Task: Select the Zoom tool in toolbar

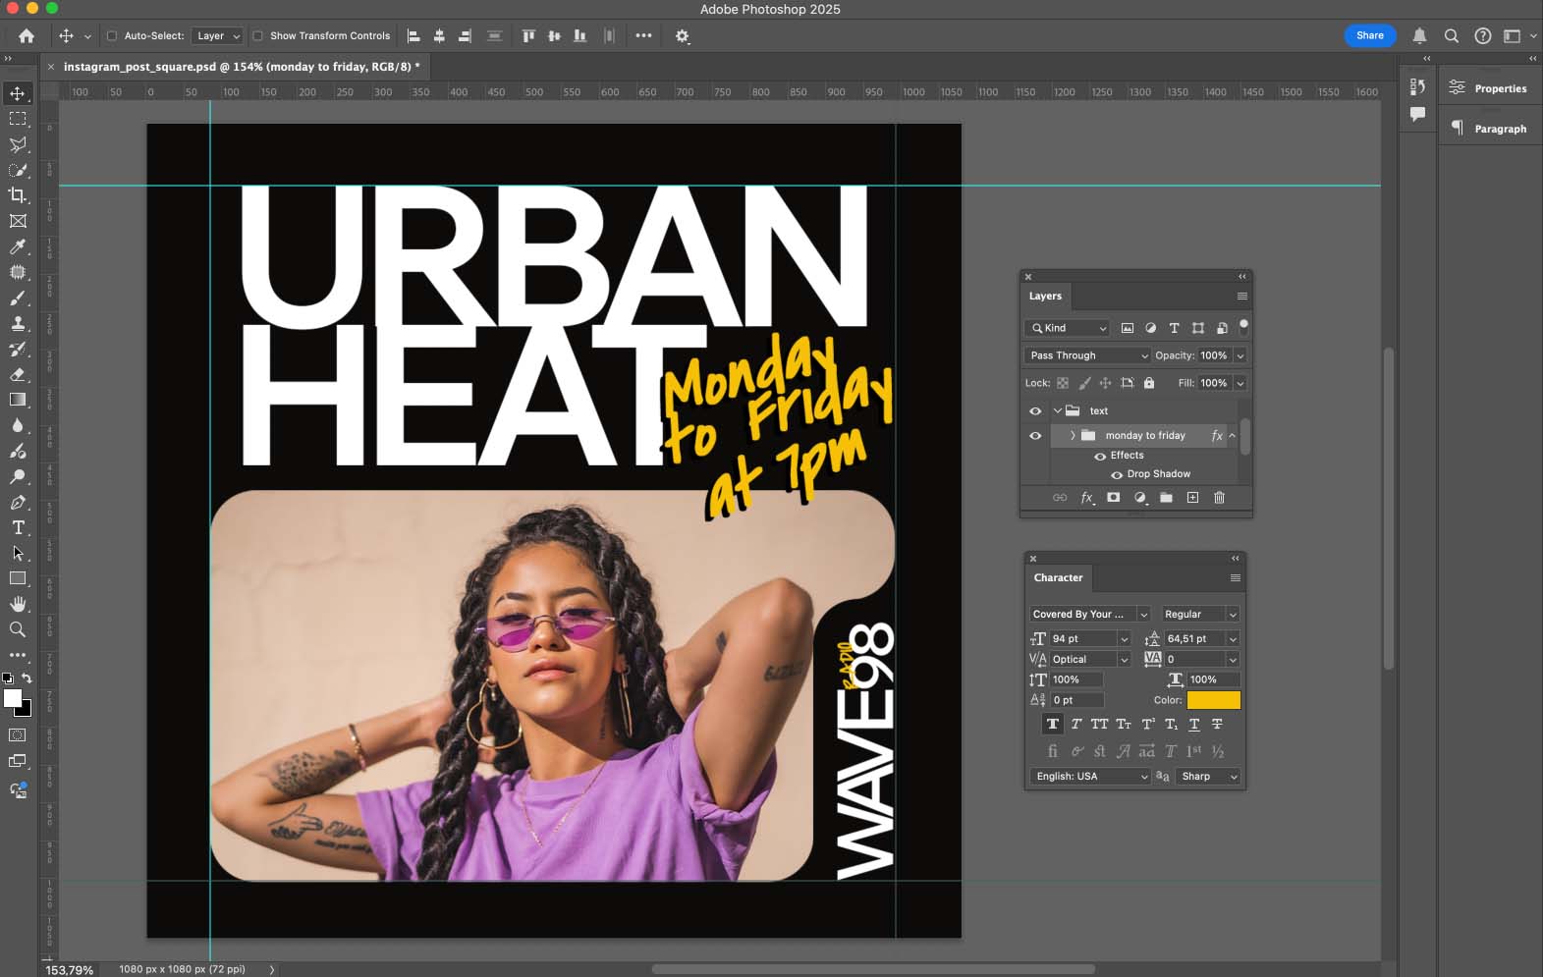Action: coord(18,629)
